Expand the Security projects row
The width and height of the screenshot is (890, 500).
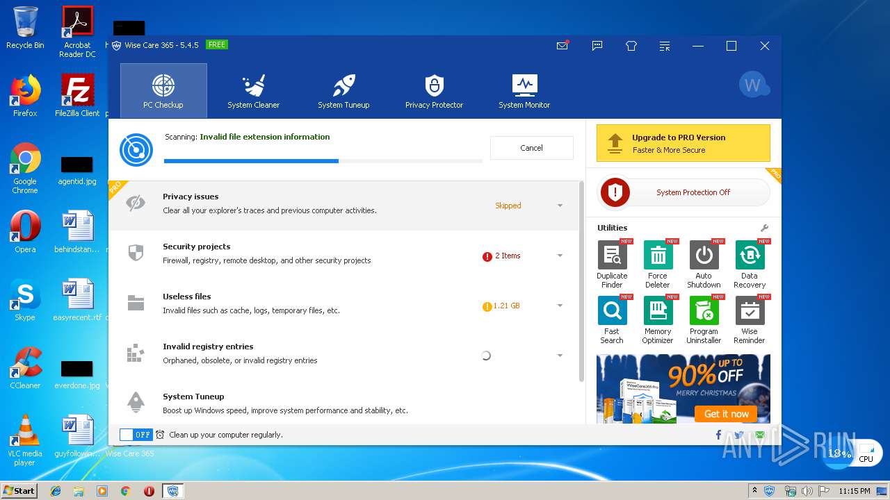560,256
